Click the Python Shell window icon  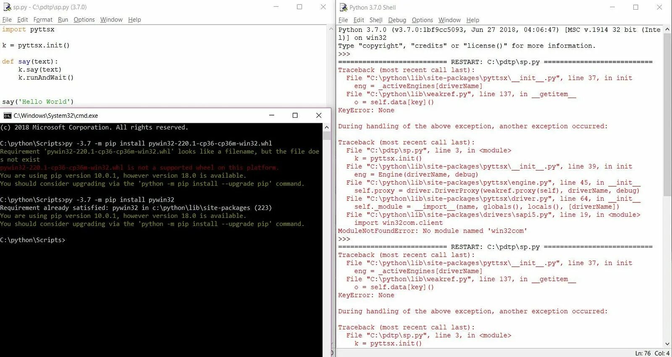coord(344,7)
